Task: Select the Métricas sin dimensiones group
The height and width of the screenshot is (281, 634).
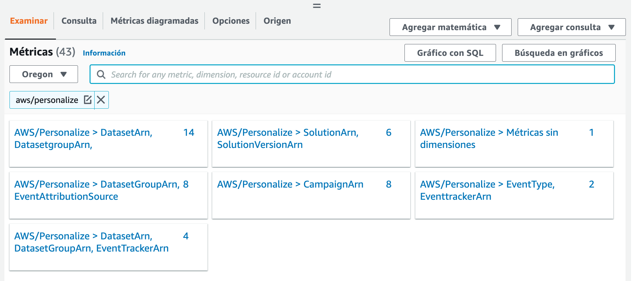Action: click(489, 138)
